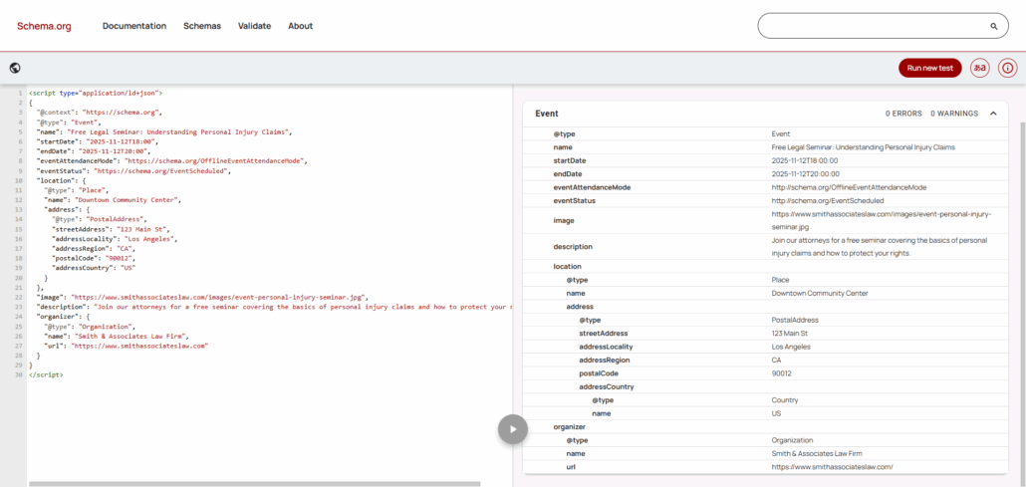Click the search magnifier icon
This screenshot has height=487, width=1026.
tap(993, 26)
